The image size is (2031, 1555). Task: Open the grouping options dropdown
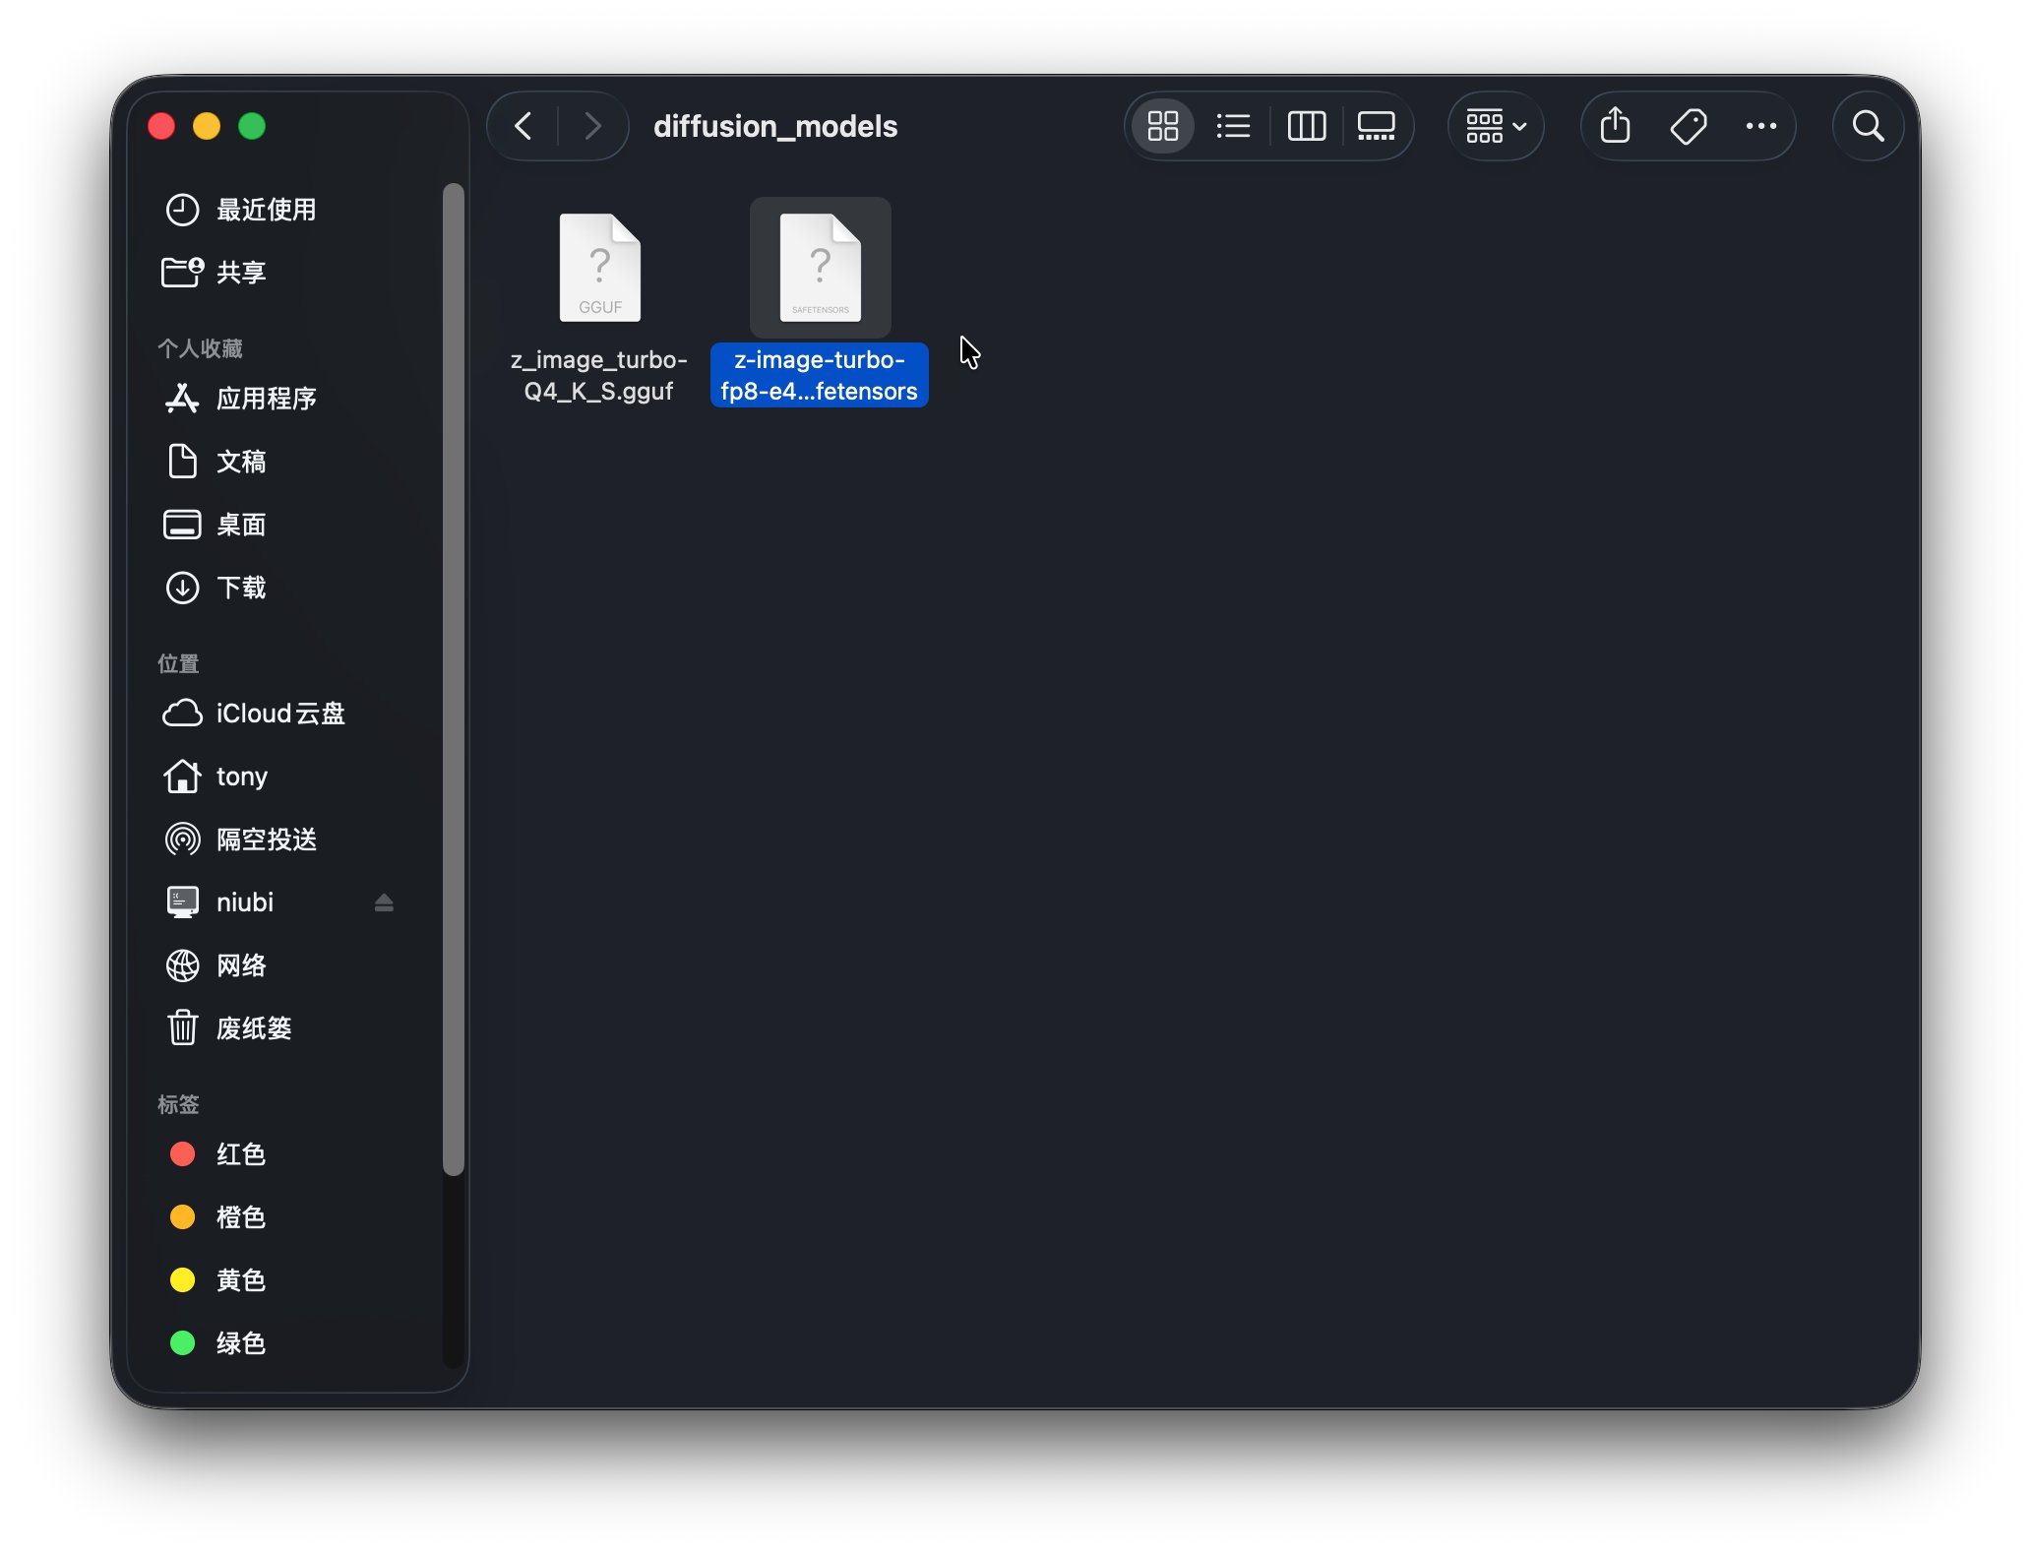pos(1495,126)
